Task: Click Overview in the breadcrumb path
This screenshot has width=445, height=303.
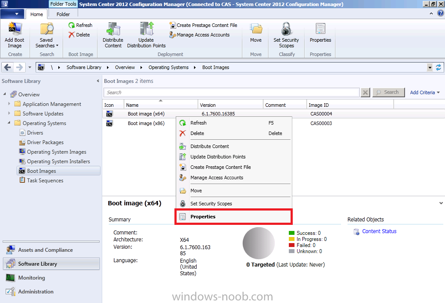Action: click(125, 67)
